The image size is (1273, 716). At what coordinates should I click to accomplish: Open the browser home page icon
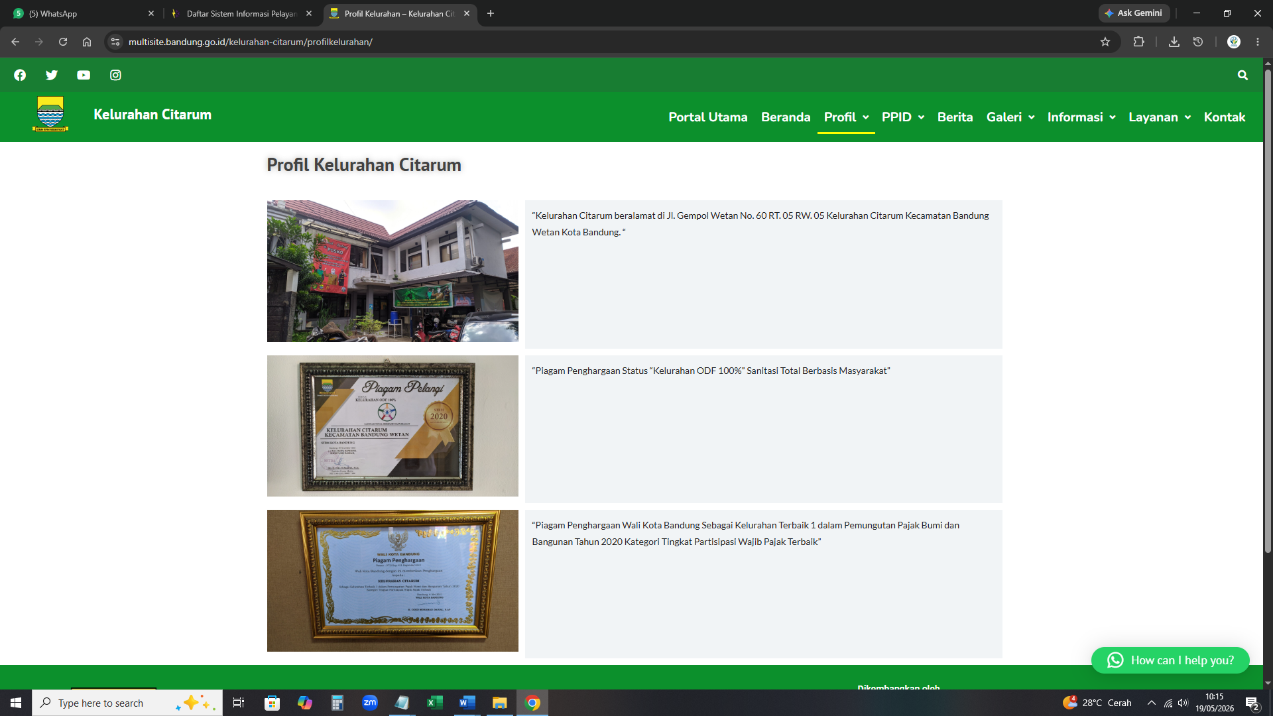pos(87,42)
